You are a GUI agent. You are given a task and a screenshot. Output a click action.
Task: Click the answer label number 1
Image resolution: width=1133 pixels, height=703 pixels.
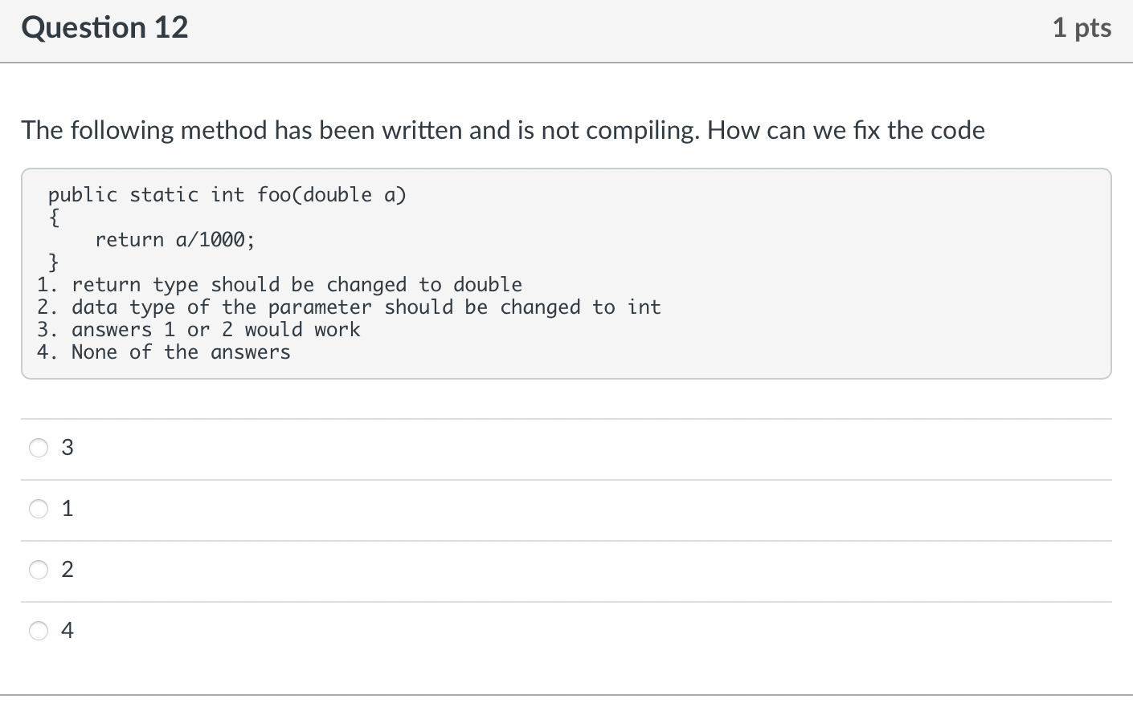coord(67,509)
